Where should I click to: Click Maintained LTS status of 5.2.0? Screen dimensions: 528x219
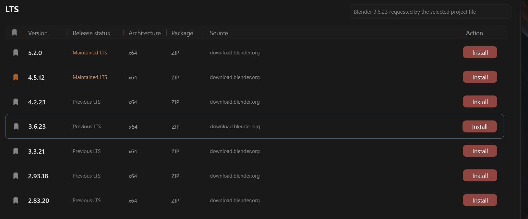[x=90, y=53]
